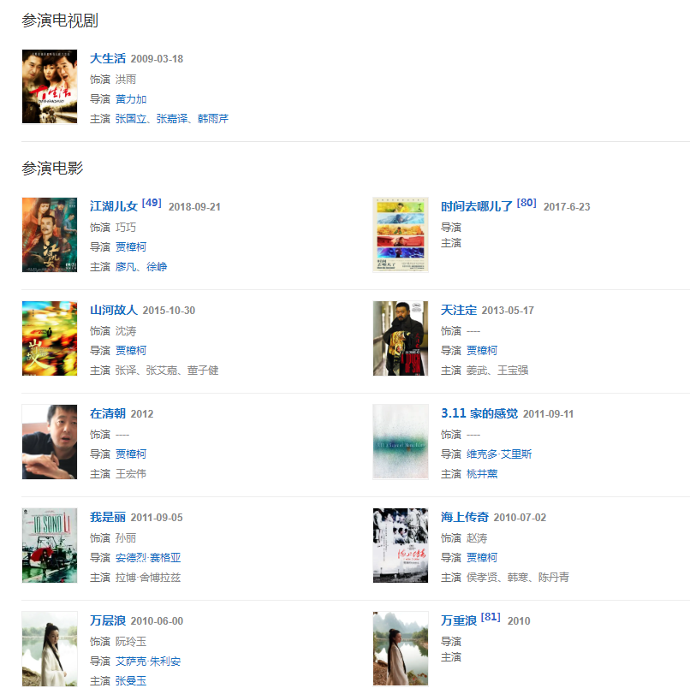This screenshot has width=690, height=700.
Task: Open director 黄力加 link
Action: point(131,99)
